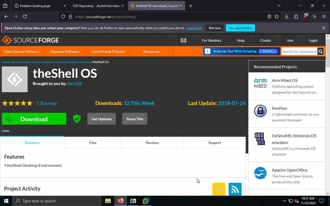Click the Browse Open Source breadcrumb
The image size is (330, 206).
click(27, 62)
